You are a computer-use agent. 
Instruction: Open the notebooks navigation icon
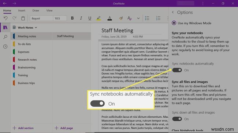coord(5,27)
